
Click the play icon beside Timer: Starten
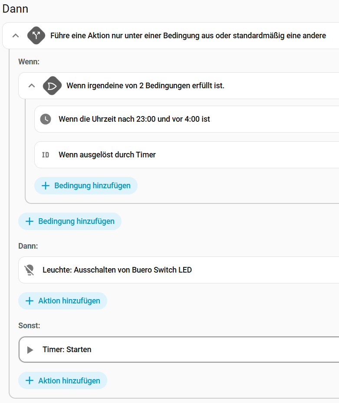click(x=30, y=350)
